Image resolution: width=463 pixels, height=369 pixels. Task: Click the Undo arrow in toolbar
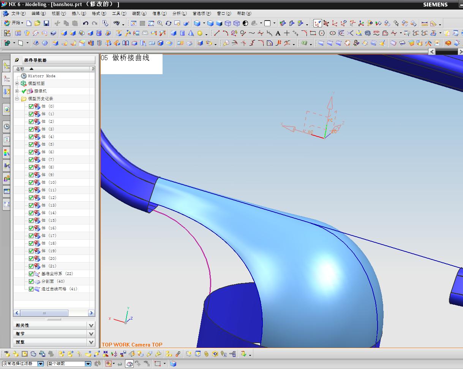point(86,23)
